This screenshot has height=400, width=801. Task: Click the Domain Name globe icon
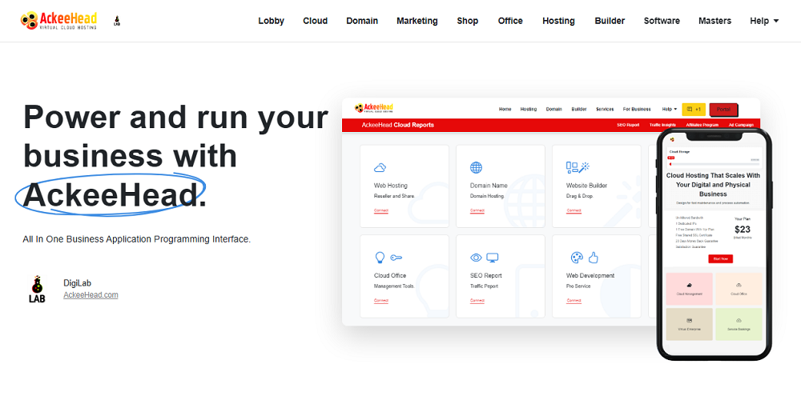click(x=476, y=167)
